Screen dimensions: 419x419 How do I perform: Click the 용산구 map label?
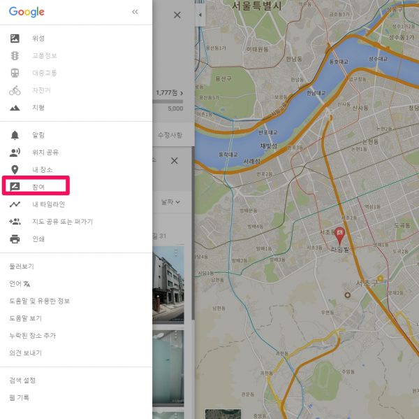coord(223,79)
